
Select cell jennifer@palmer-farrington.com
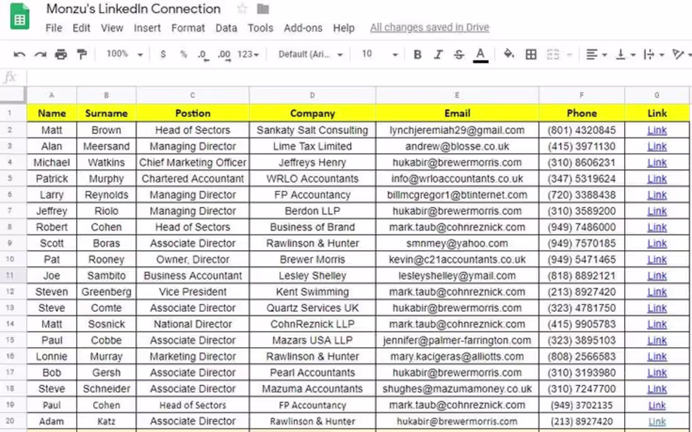pyautogui.click(x=457, y=340)
